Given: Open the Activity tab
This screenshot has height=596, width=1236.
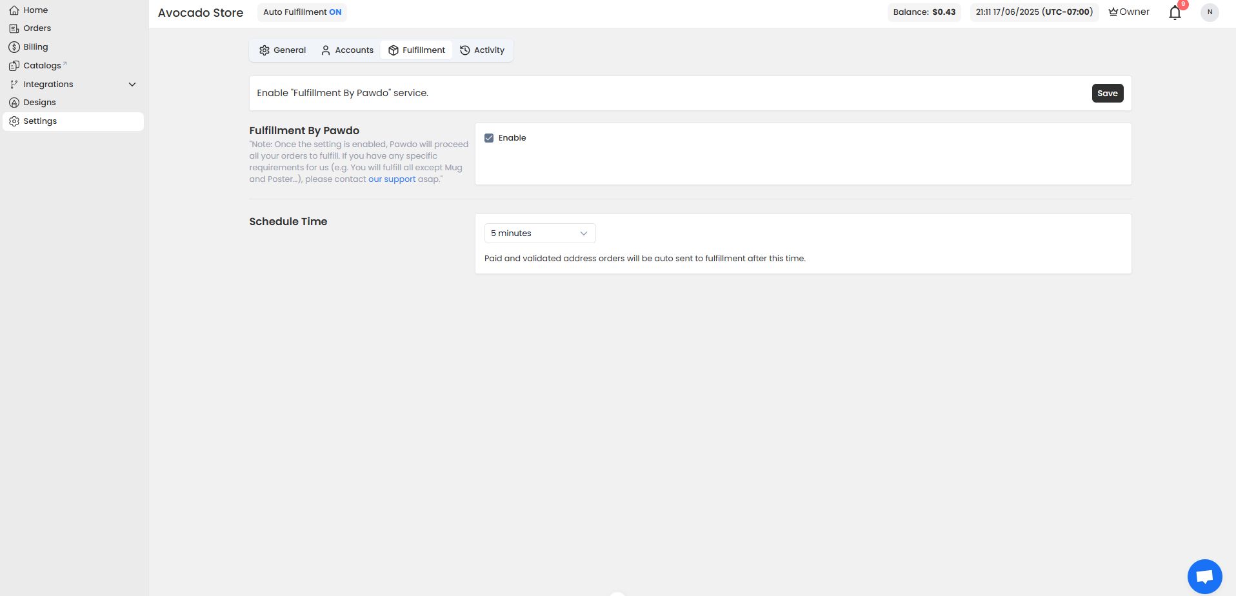Looking at the screenshot, I should point(482,50).
